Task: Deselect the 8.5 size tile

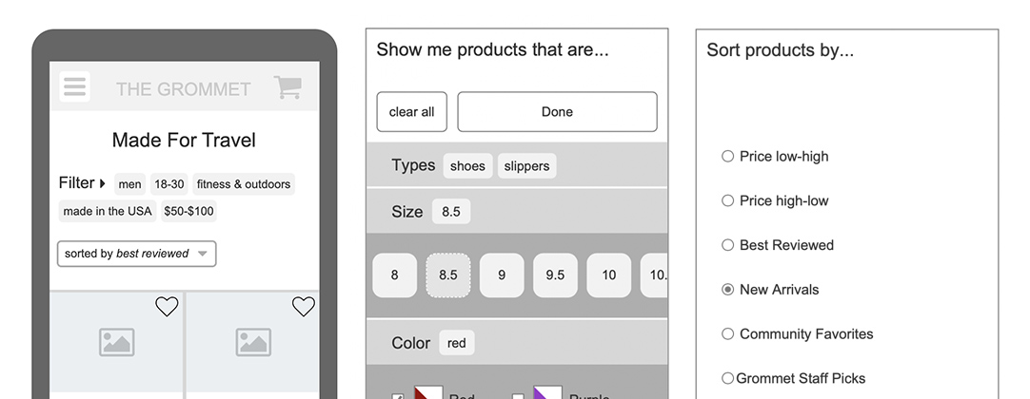Action: point(448,275)
